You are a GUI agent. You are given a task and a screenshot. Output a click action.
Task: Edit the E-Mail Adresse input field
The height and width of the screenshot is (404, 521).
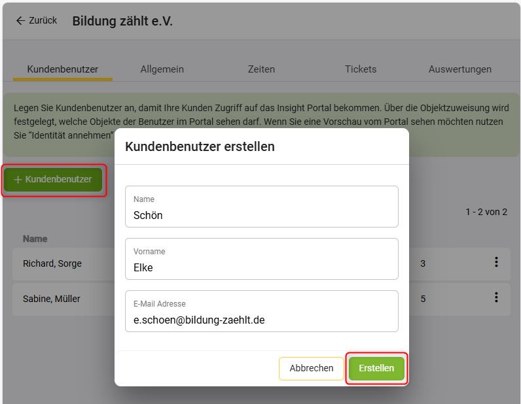[x=262, y=319]
